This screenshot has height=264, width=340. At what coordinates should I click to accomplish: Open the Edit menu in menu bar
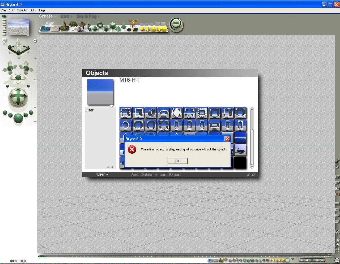pyautogui.click(x=11, y=10)
